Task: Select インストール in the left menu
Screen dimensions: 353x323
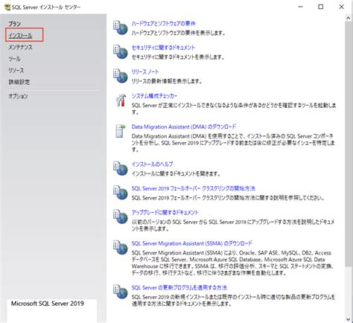Action: click(20, 36)
